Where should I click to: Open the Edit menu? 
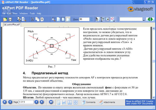tap(9, 13)
